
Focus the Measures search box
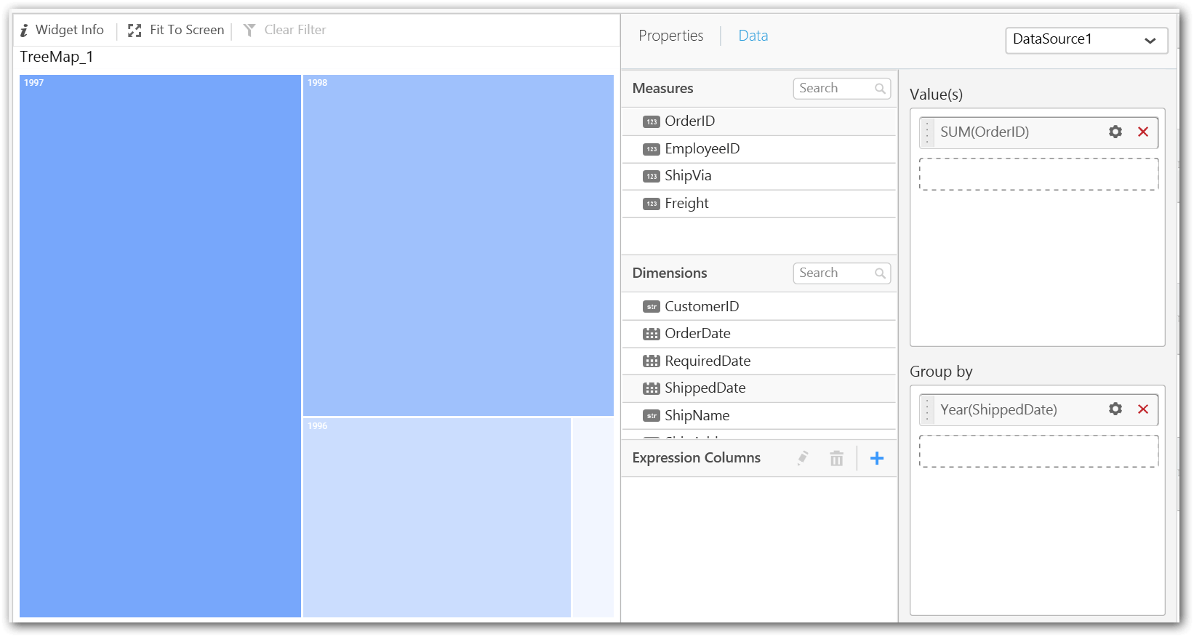(835, 89)
